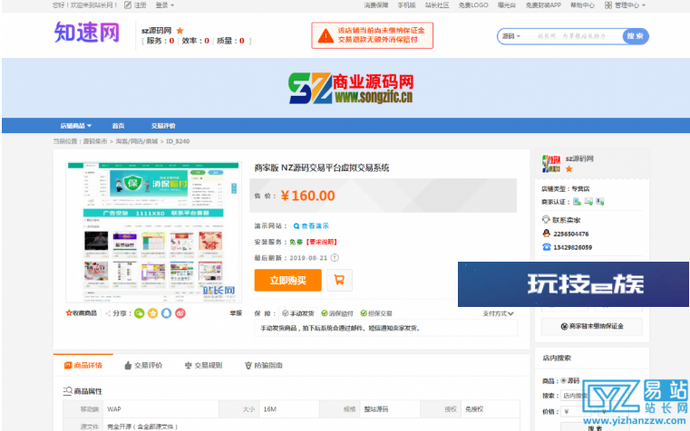Click the SZ 商业源码网 banner

pos(351,89)
